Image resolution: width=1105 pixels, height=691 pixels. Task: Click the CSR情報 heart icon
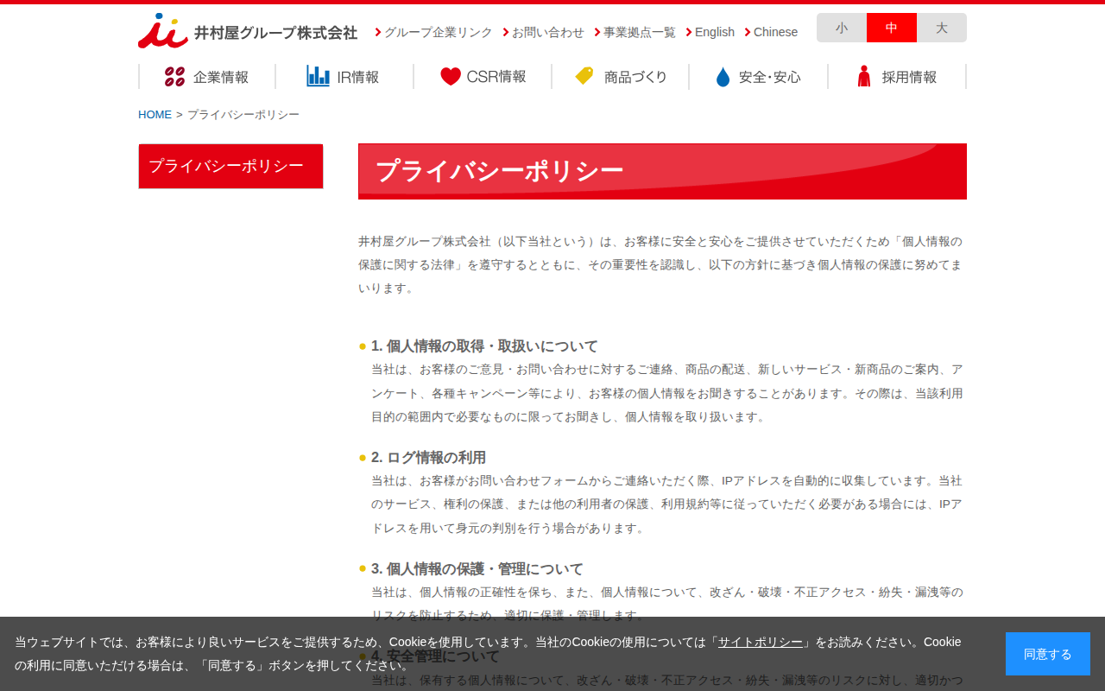[x=451, y=77]
